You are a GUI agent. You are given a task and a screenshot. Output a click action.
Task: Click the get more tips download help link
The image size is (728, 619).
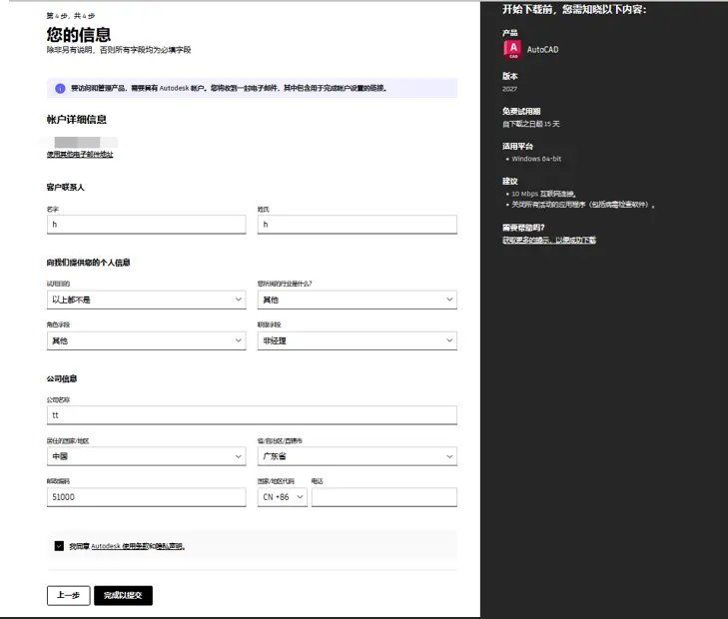tap(549, 240)
